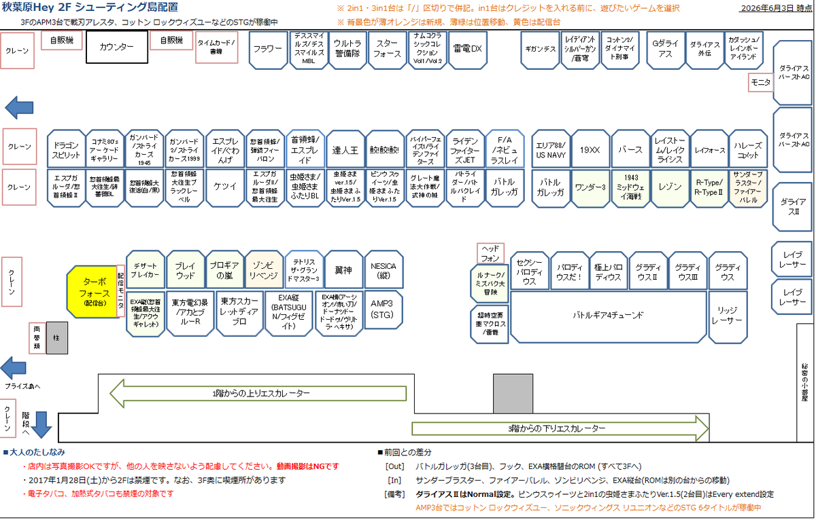This screenshot has width=816, height=520.
Task: Select the 極上パロディウス cabinet
Action: [608, 272]
